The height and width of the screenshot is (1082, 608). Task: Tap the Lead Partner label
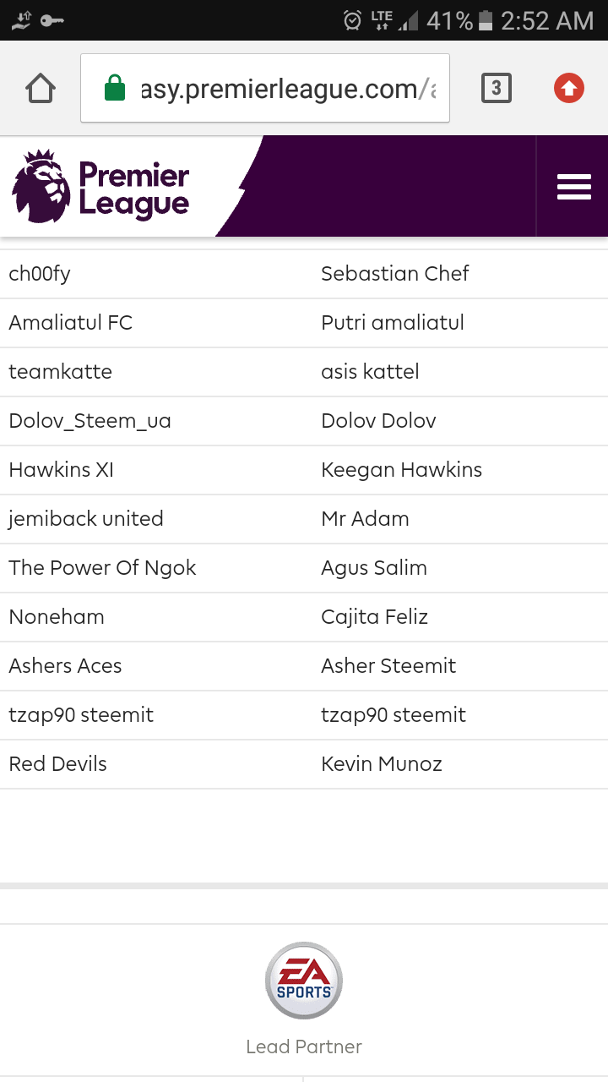point(304,1046)
